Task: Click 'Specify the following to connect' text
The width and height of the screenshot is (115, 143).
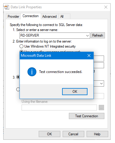Action: (x=46, y=25)
